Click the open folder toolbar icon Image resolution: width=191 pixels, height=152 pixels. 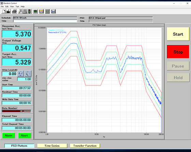pyautogui.click(x=9, y=12)
